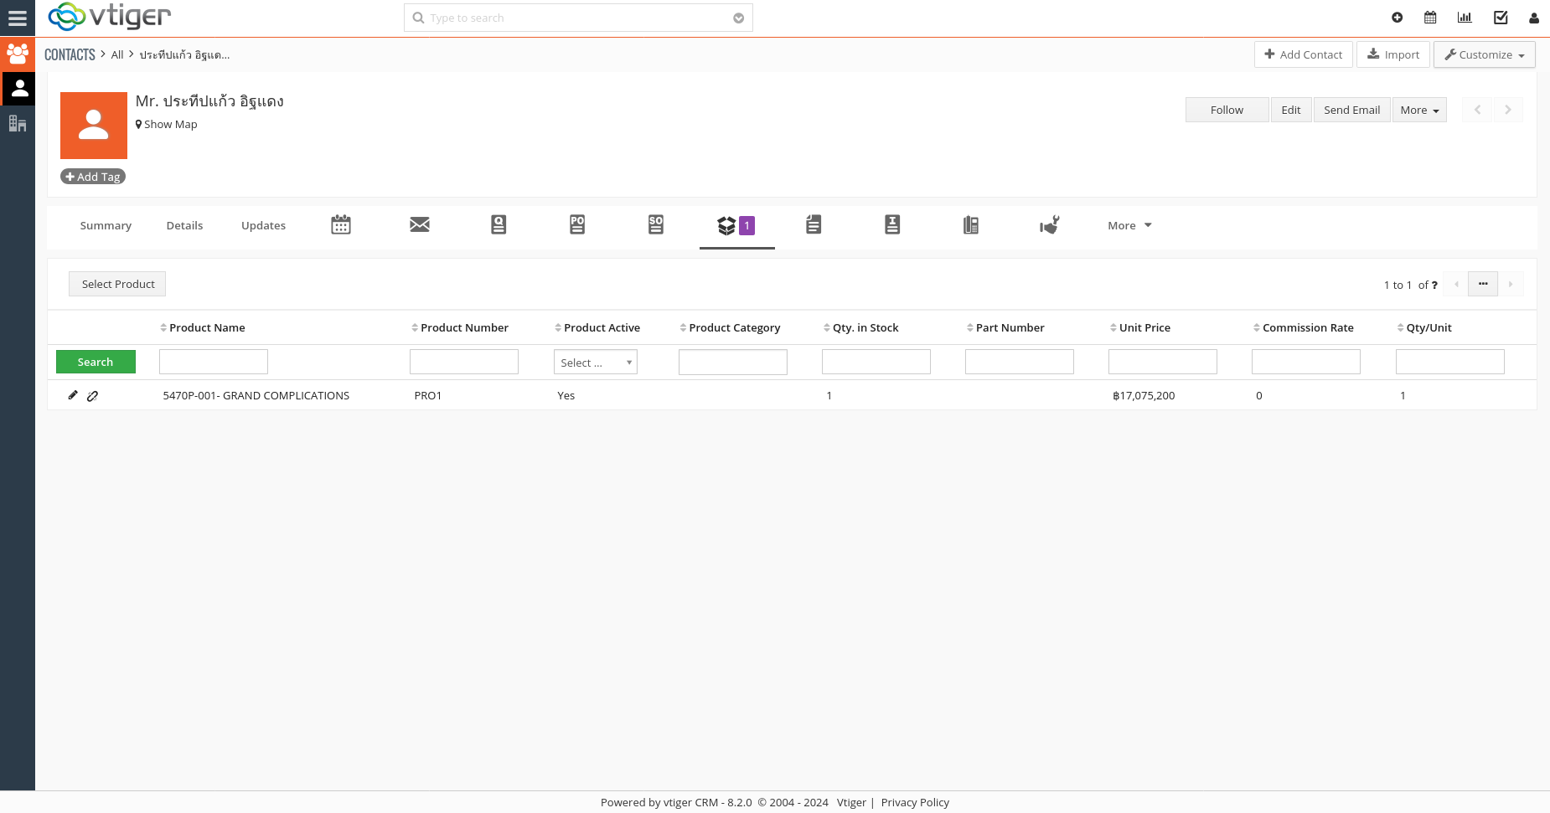
Task: Open the Product Active select dropdown
Action: [x=595, y=362]
